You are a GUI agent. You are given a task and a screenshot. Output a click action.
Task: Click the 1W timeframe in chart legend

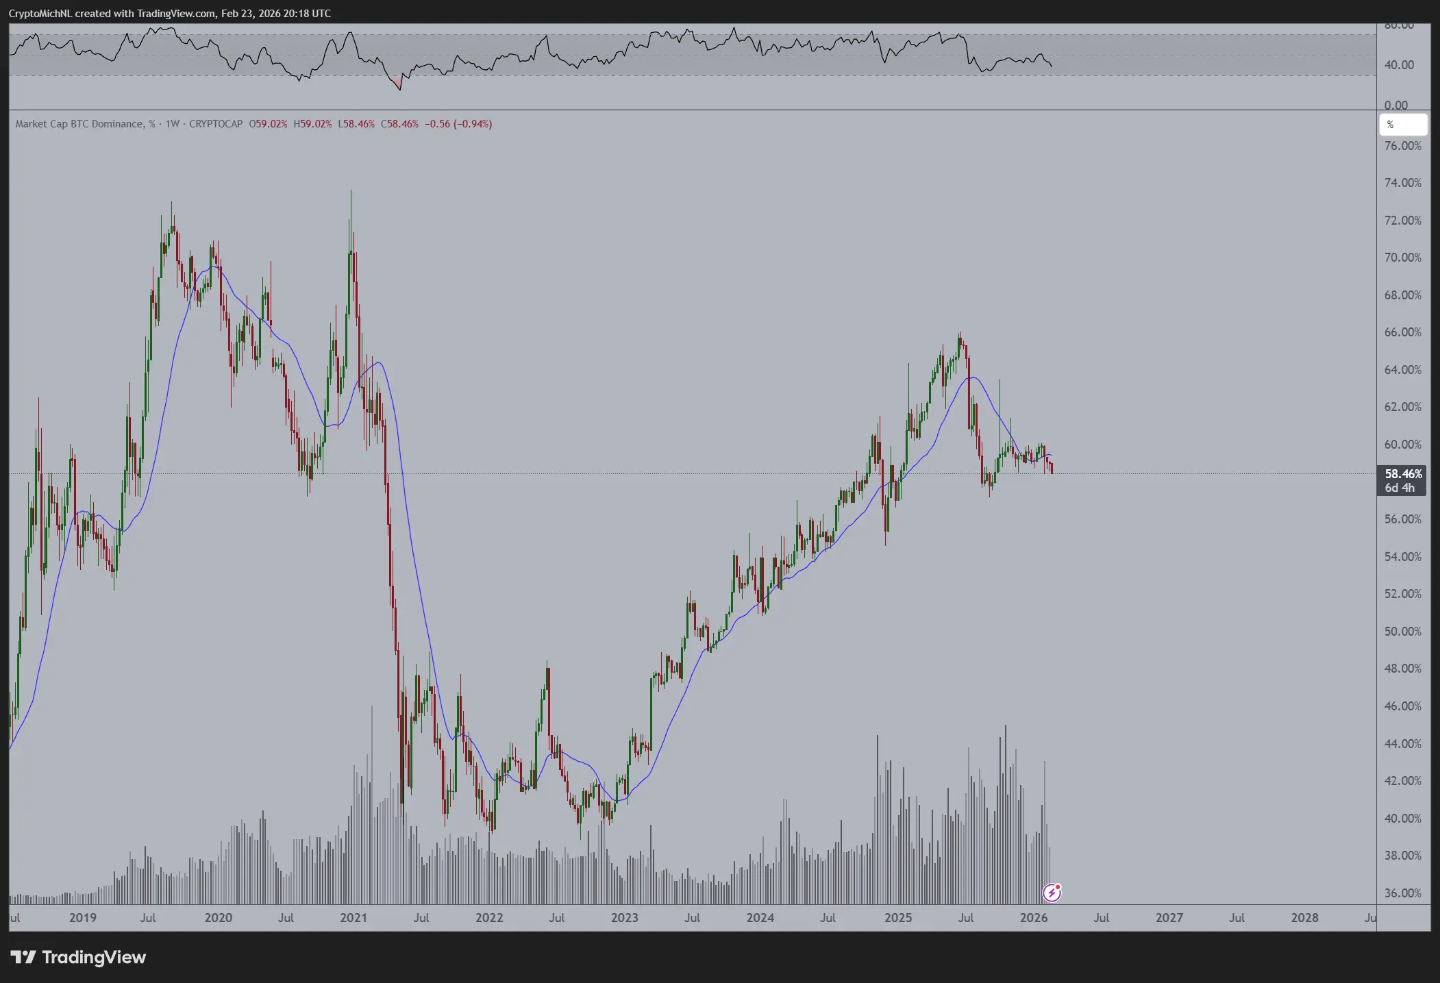(x=173, y=124)
